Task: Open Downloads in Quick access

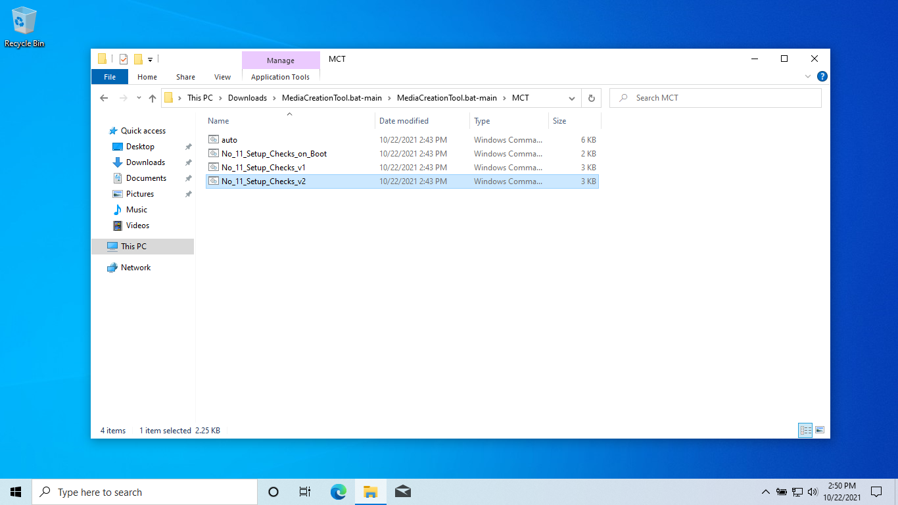Action: point(145,162)
